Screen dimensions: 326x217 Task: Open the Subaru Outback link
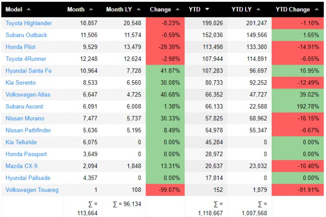[27, 35]
